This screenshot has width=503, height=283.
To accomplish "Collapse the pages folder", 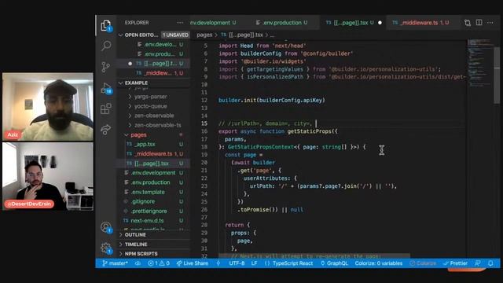I will pyautogui.click(x=138, y=134).
